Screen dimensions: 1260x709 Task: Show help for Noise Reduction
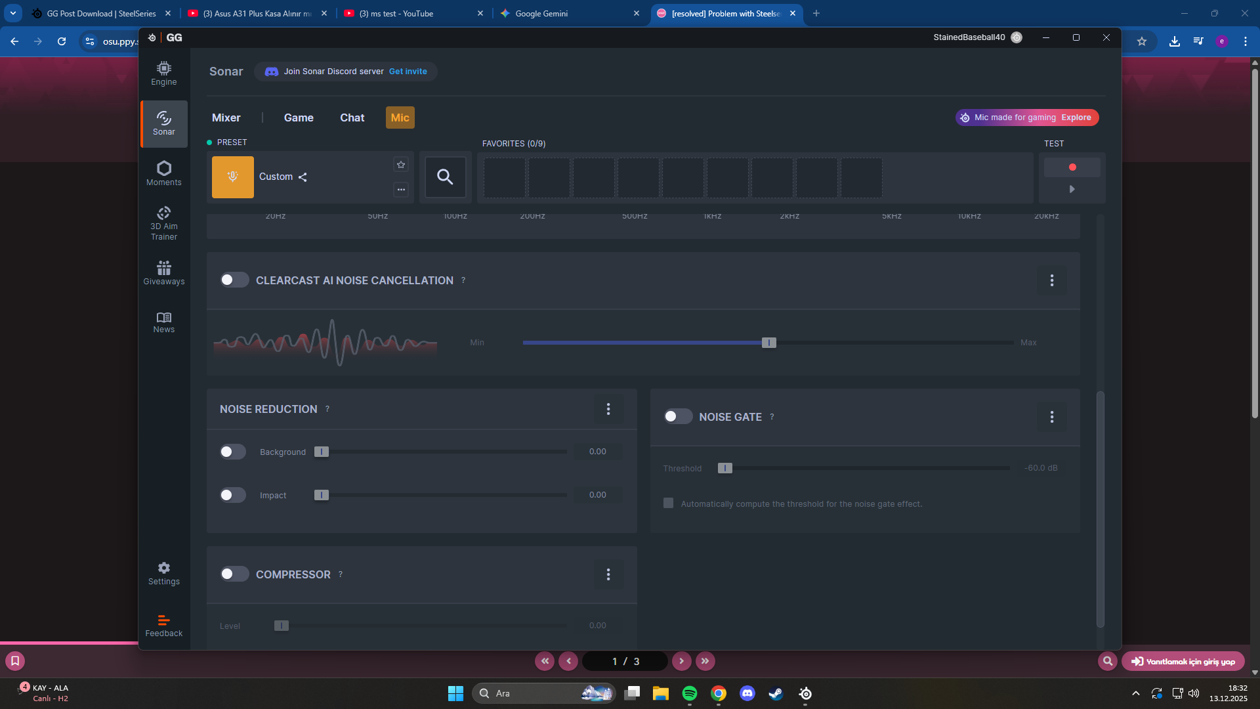coord(327,409)
